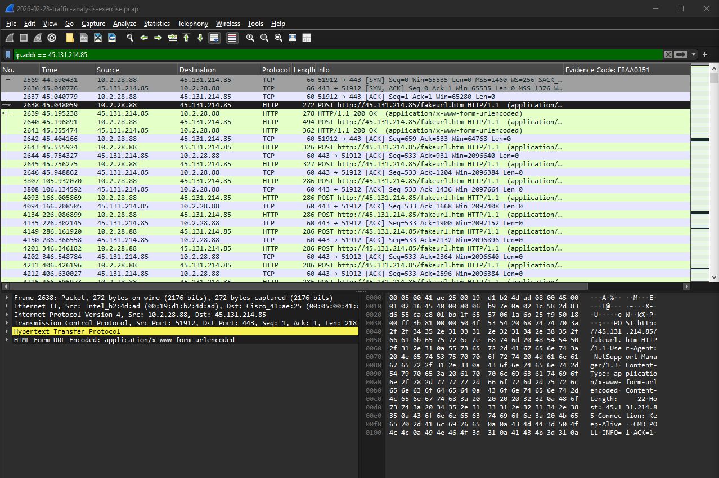The width and height of the screenshot is (719, 478).
Task: Select packet 2569 SYN row
Action: [345, 80]
